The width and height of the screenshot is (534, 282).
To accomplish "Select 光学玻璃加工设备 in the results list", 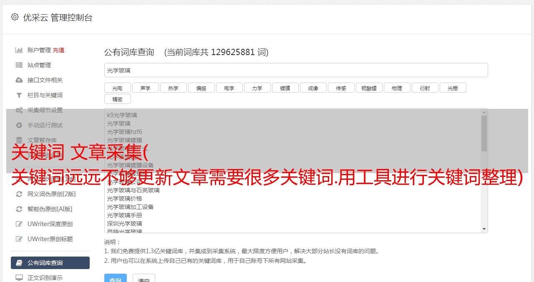I will 130,207.
